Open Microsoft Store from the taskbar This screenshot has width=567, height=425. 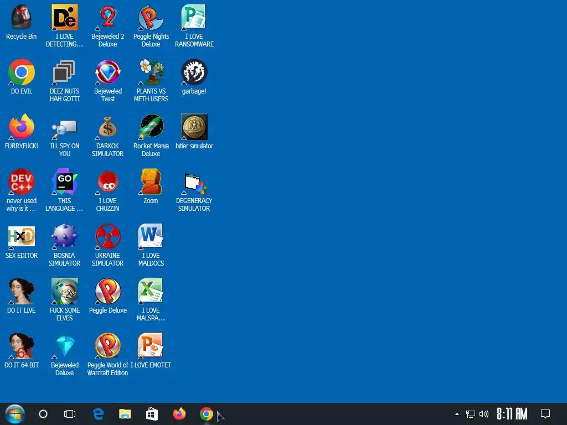(152, 414)
